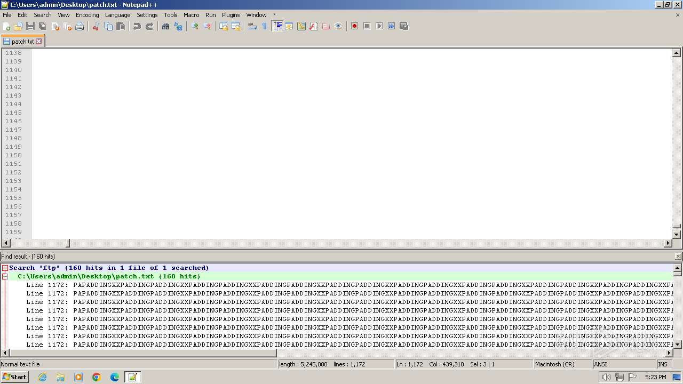This screenshot has width=683, height=384.
Task: Toggle synchronize vertical scrolling icon
Action: click(224, 26)
